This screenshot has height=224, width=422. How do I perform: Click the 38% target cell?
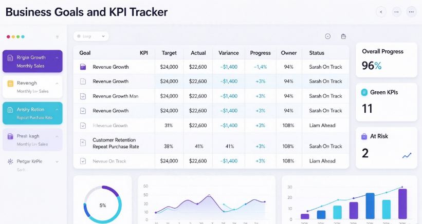(x=169, y=146)
